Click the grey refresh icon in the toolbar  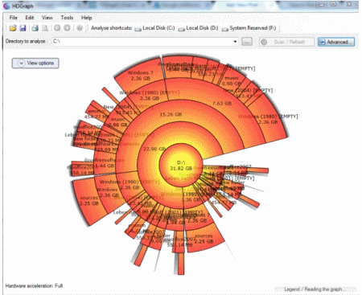[80, 28]
